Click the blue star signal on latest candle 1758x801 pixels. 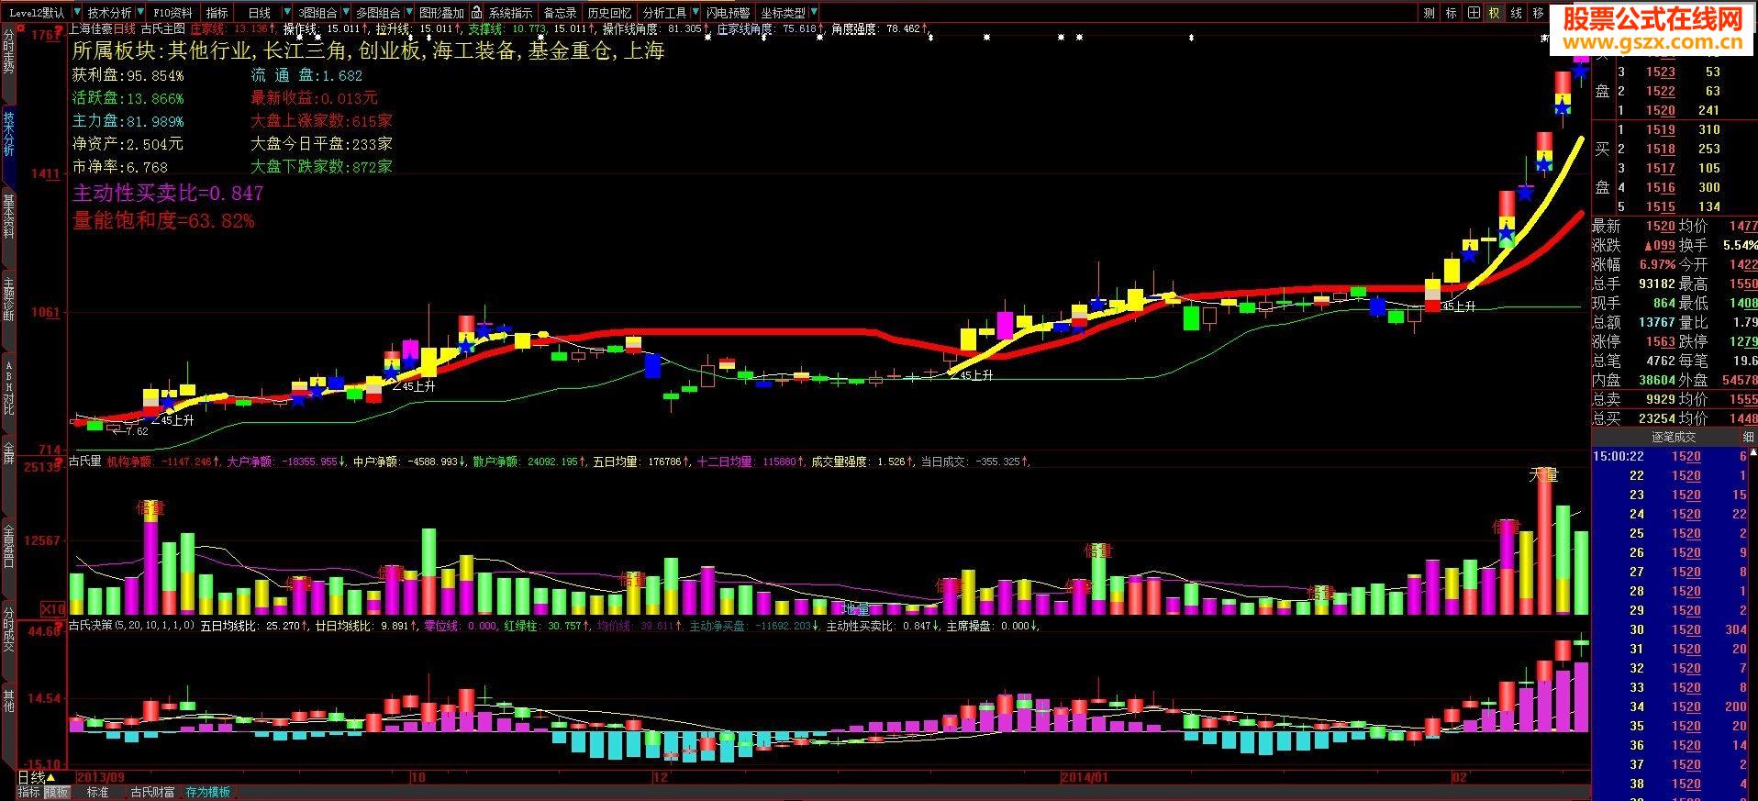(x=1580, y=71)
